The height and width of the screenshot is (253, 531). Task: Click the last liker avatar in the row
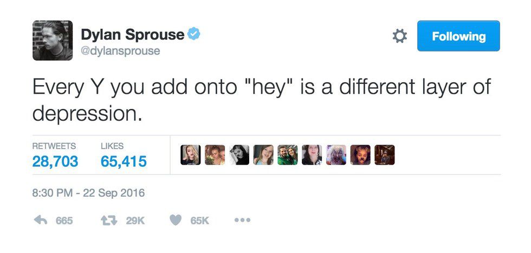click(384, 155)
